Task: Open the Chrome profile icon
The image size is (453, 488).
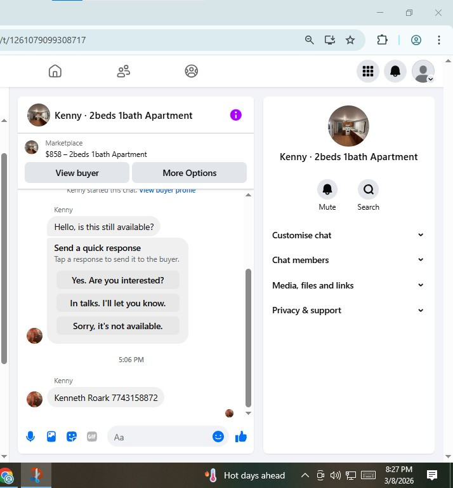Action: pyautogui.click(x=416, y=40)
